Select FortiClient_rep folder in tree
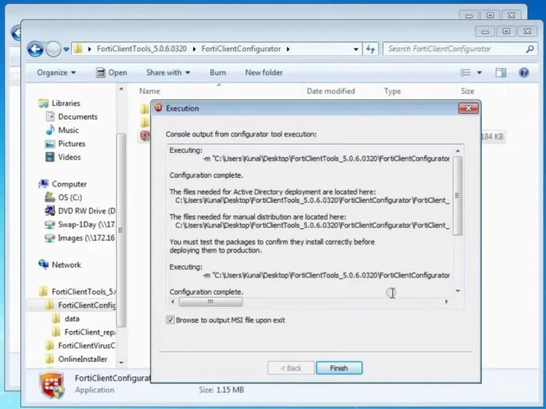The height and width of the screenshot is (409, 546). coord(90,333)
